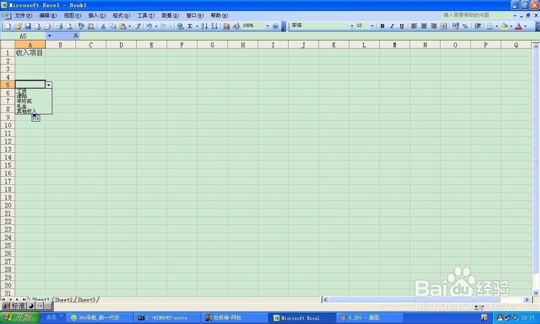The width and height of the screenshot is (540, 324).
Task: Open the 格式 menu
Action: [121, 16]
